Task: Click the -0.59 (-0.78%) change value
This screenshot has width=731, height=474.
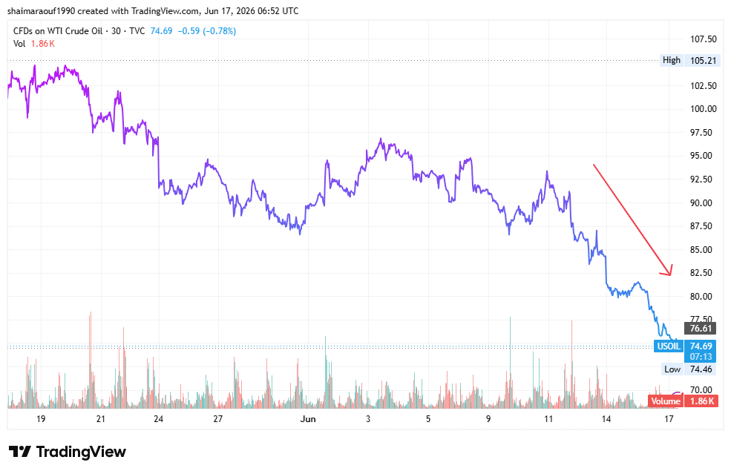Action: coord(207,31)
